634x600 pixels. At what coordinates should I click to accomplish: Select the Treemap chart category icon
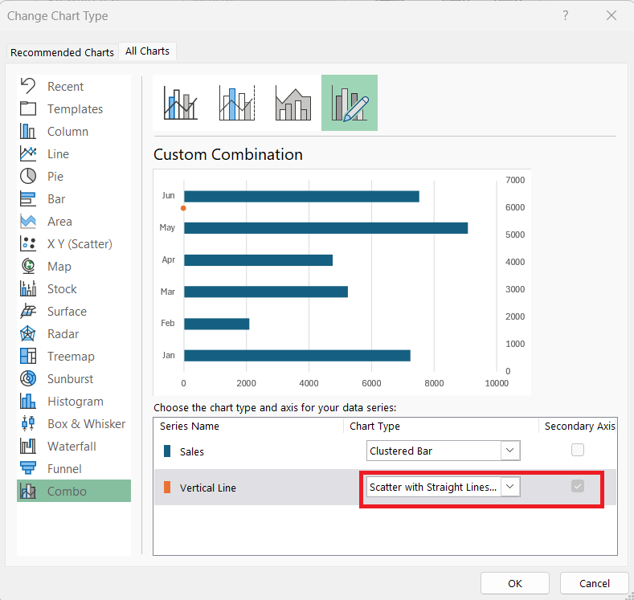tap(28, 356)
